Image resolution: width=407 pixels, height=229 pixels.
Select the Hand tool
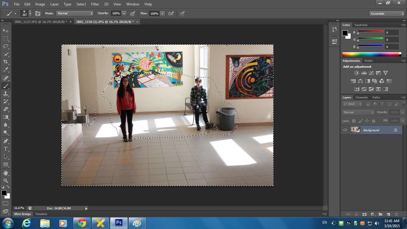point(6,173)
